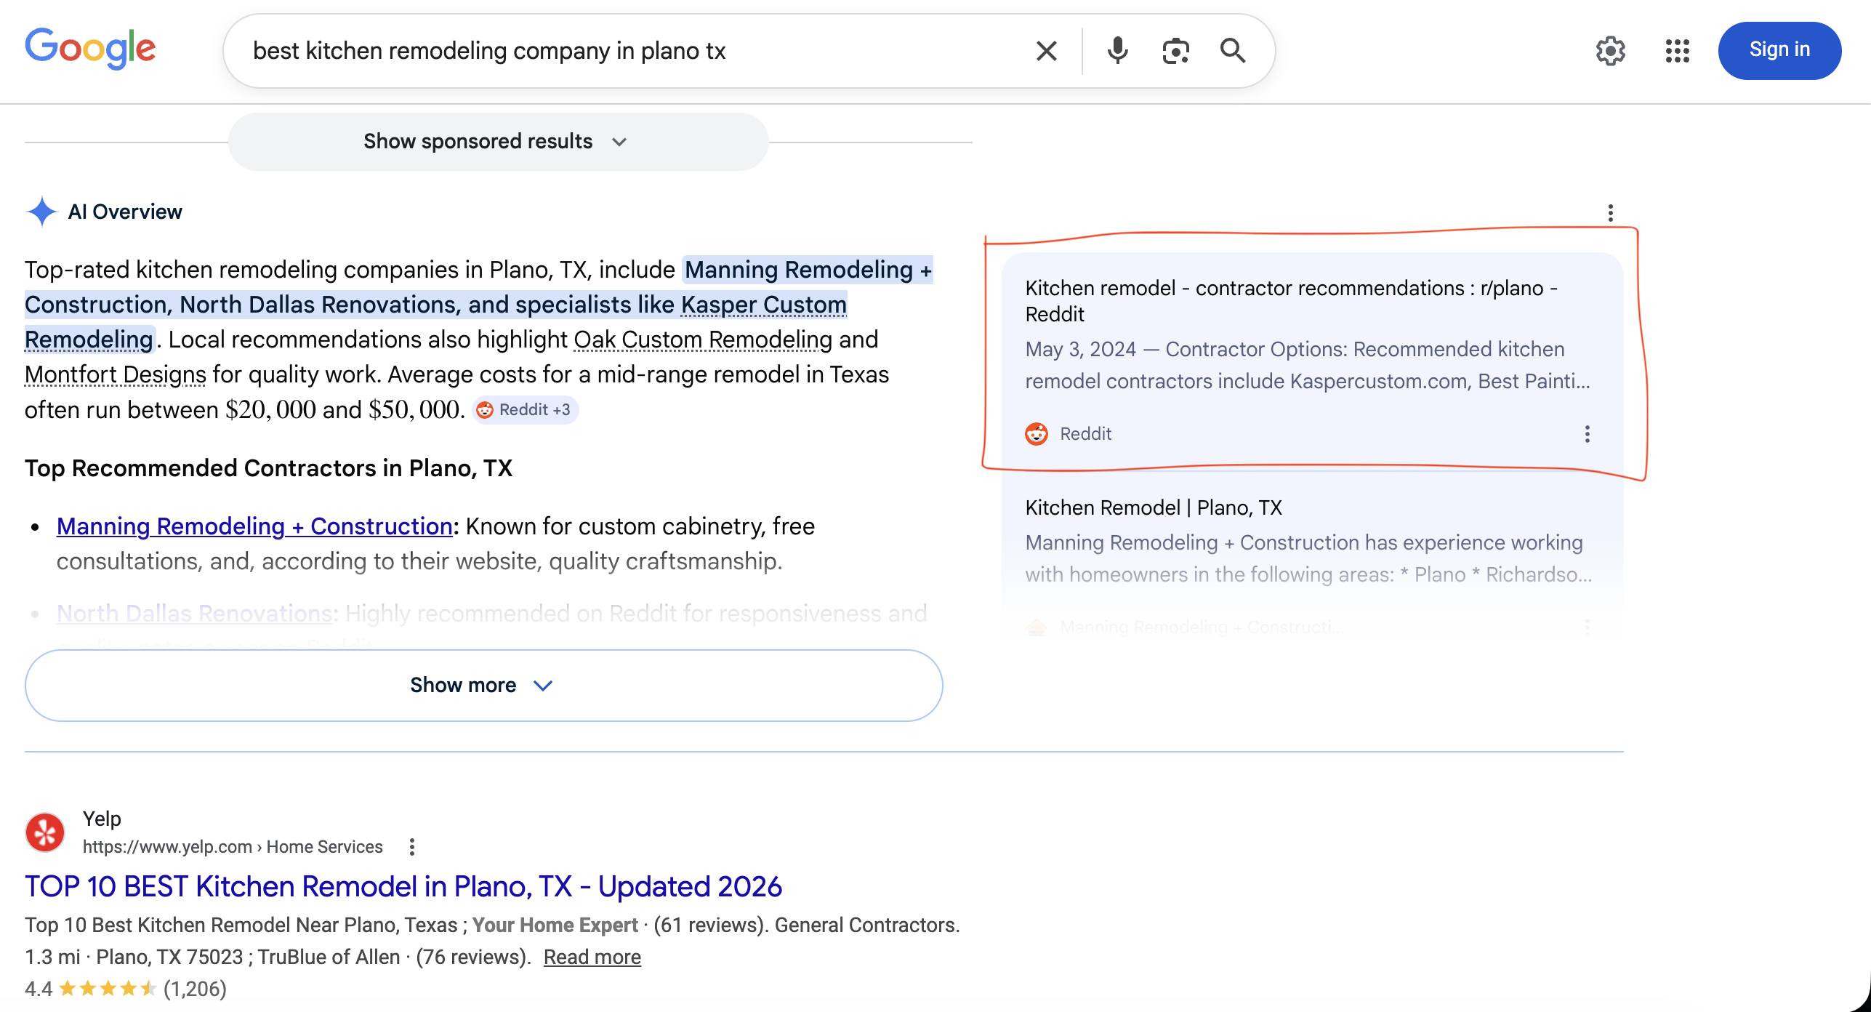Screen dimensions: 1871x1012
Task: Start voice search with the microphone icon
Action: pos(1117,51)
